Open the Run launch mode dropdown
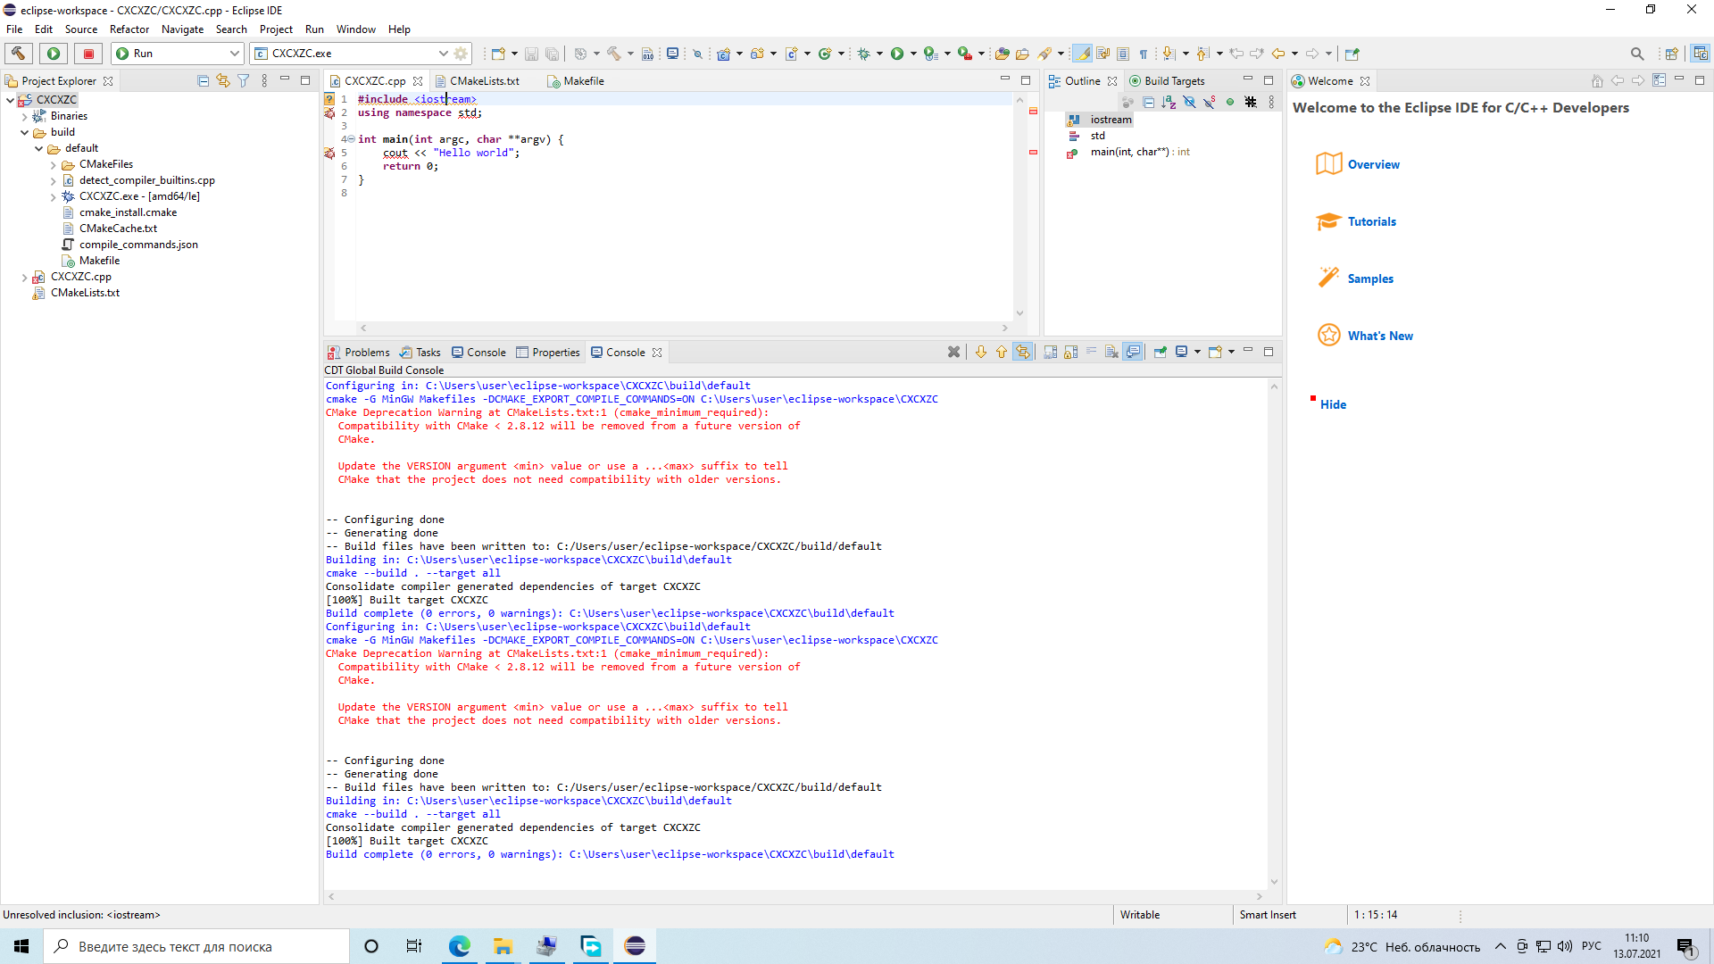1714x964 pixels. pos(234,54)
